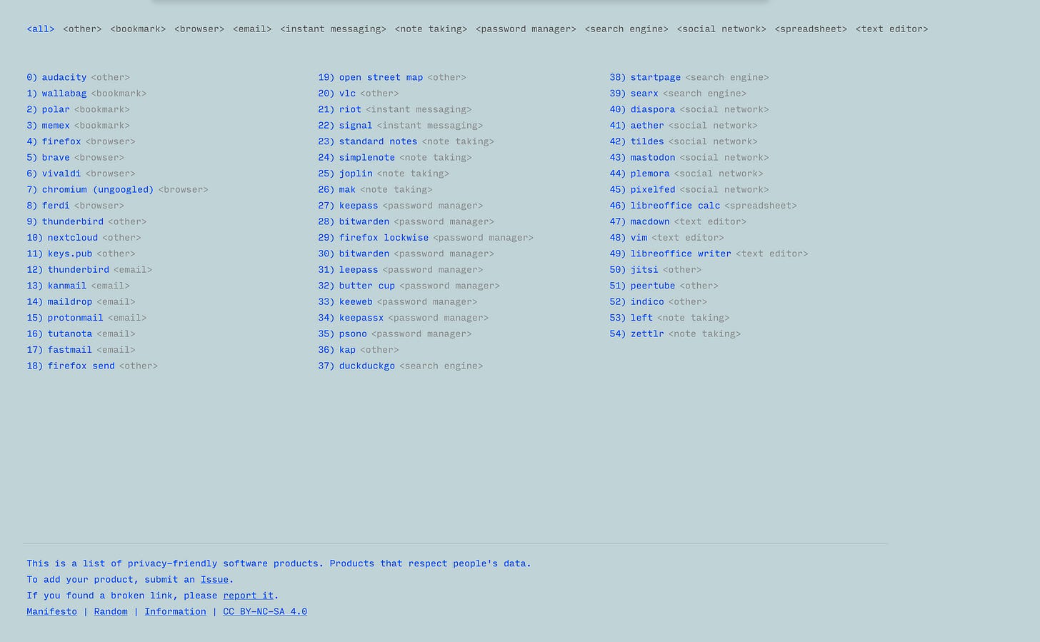1040x642 pixels.
Task: Choose the <email> filter in top bar
Action: 252,29
